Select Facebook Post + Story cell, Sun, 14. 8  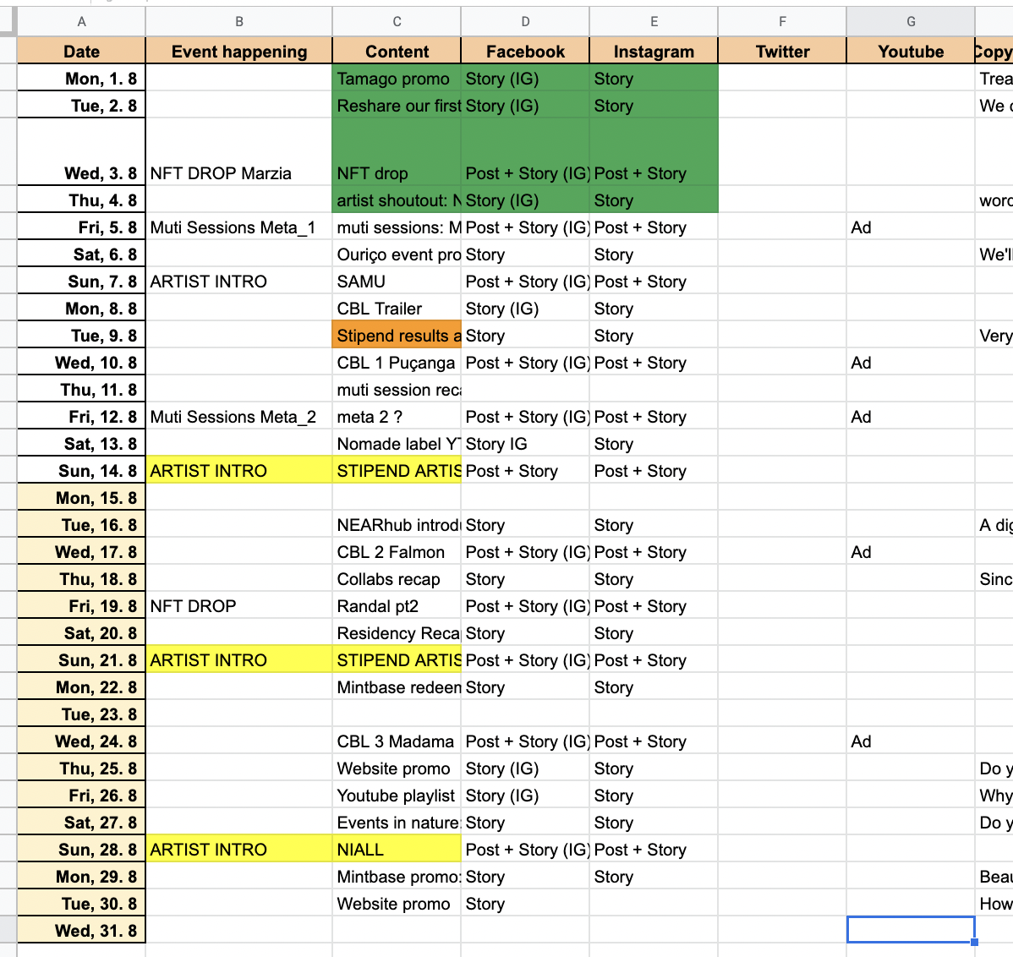click(525, 471)
